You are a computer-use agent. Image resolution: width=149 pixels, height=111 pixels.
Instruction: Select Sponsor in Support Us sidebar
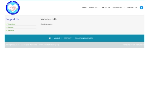coord(11,30)
